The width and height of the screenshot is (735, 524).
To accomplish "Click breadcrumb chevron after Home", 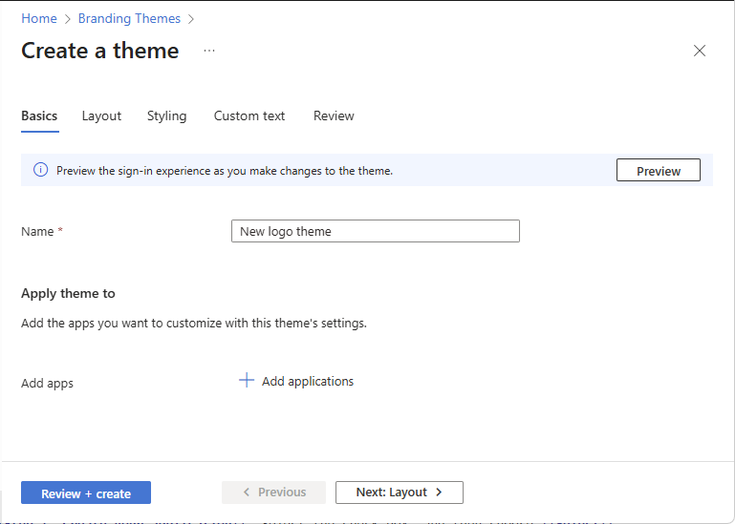I will [x=68, y=19].
